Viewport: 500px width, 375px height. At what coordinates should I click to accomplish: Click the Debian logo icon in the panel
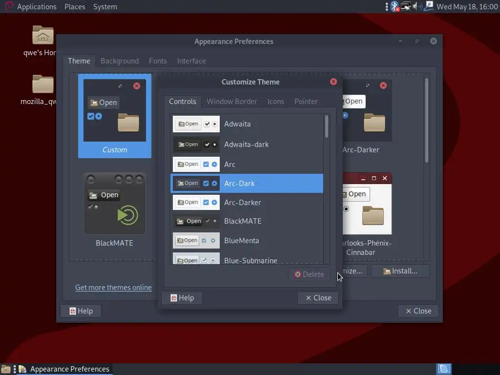(x=9, y=6)
